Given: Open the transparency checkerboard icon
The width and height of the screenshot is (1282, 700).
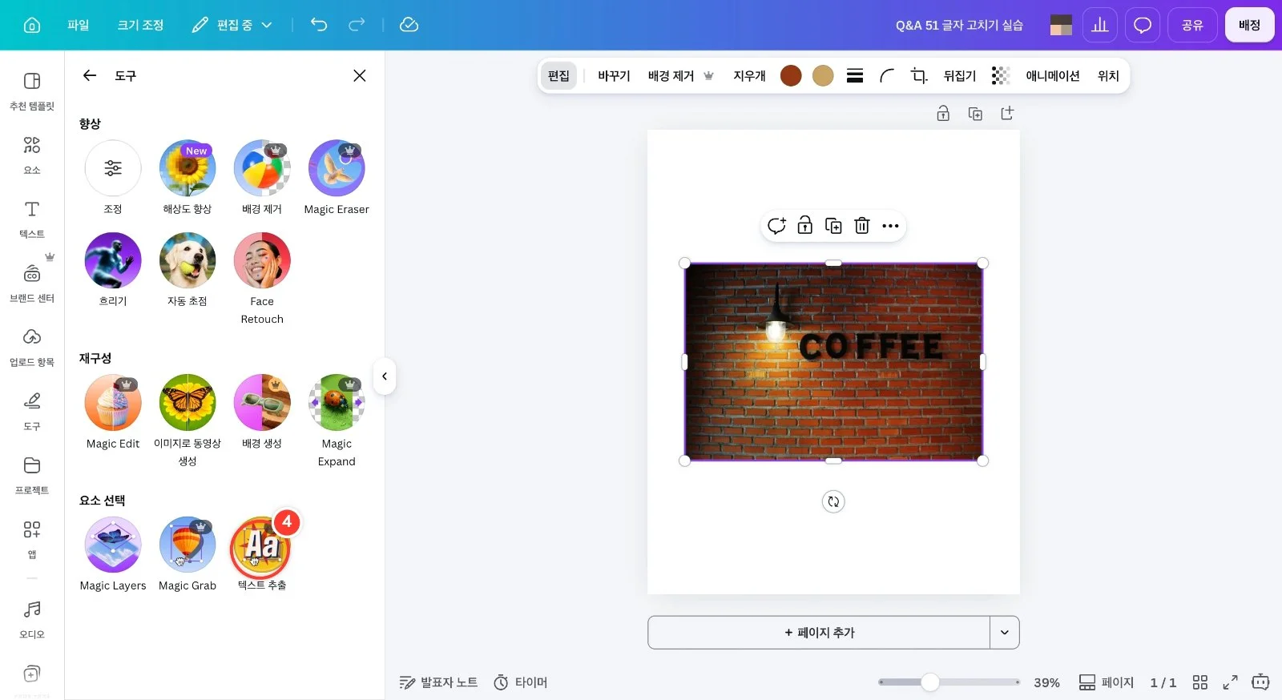Looking at the screenshot, I should 1000,75.
